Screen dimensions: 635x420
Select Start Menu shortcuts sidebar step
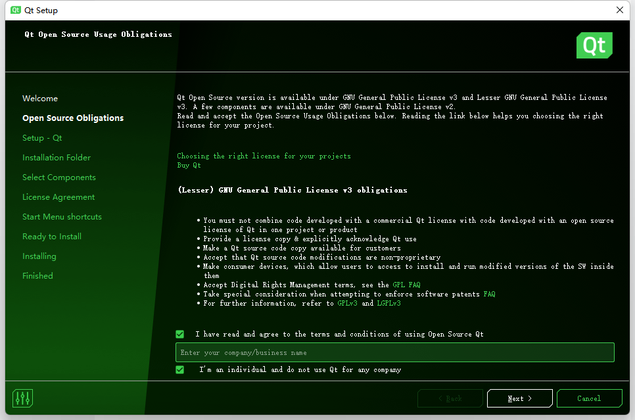click(62, 217)
